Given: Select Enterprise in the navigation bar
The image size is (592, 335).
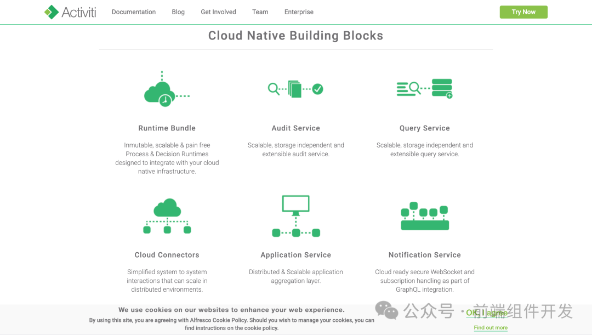Looking at the screenshot, I should tap(299, 12).
